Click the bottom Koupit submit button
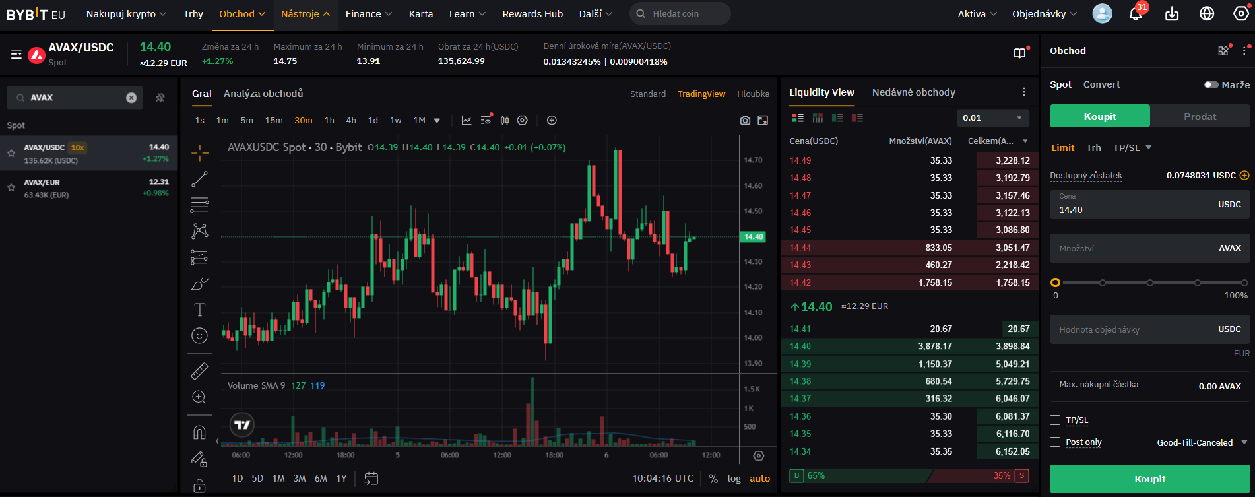 (1149, 479)
